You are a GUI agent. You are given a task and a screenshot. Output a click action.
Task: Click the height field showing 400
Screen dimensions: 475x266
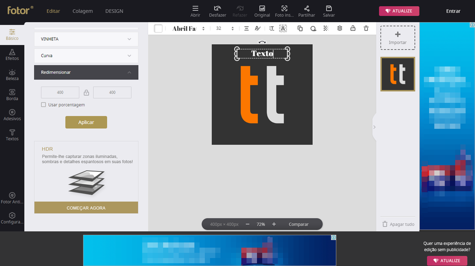point(112,92)
